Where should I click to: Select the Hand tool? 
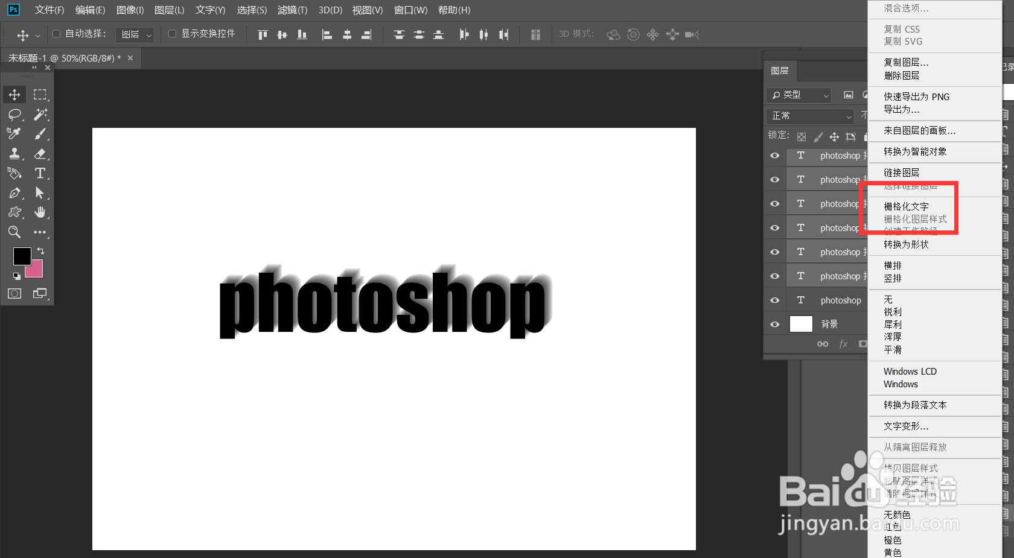(40, 212)
